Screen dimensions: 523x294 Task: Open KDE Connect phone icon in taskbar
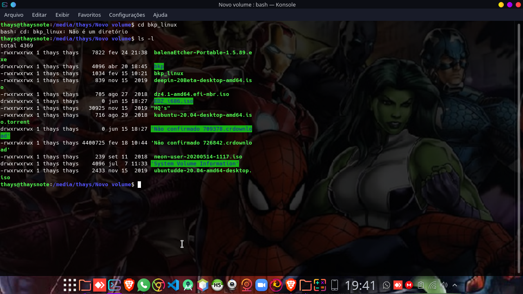pyautogui.click(x=335, y=285)
